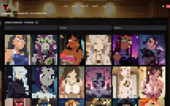Open the Premium nav link

point(84,6)
